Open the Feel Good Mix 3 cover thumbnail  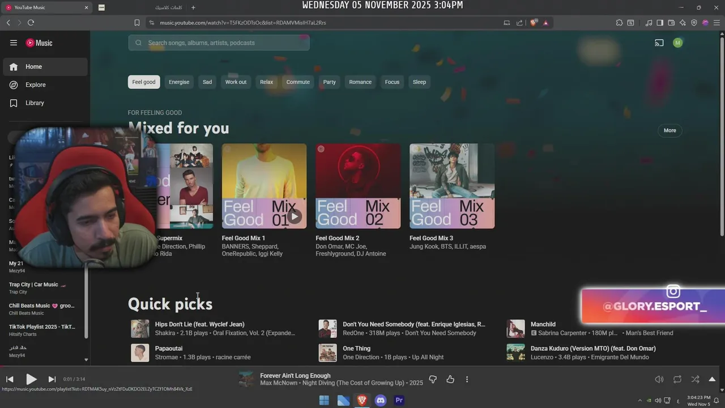[452, 186]
